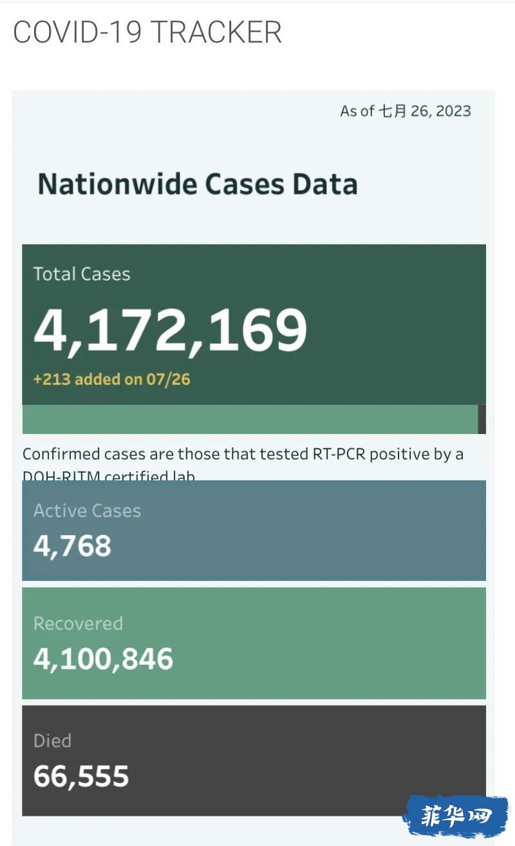
Task: Click the COVID-19 TRACKER heading
Action: [147, 32]
